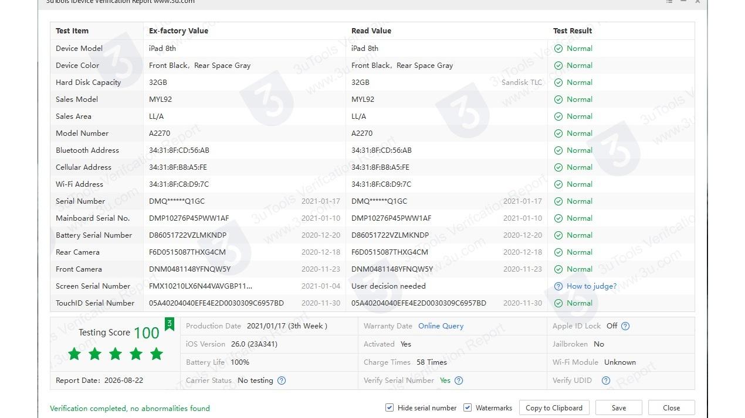Viewport: 745px width, 418px height.
Task: Click the green 3uTools score badge
Action: pyautogui.click(x=170, y=324)
